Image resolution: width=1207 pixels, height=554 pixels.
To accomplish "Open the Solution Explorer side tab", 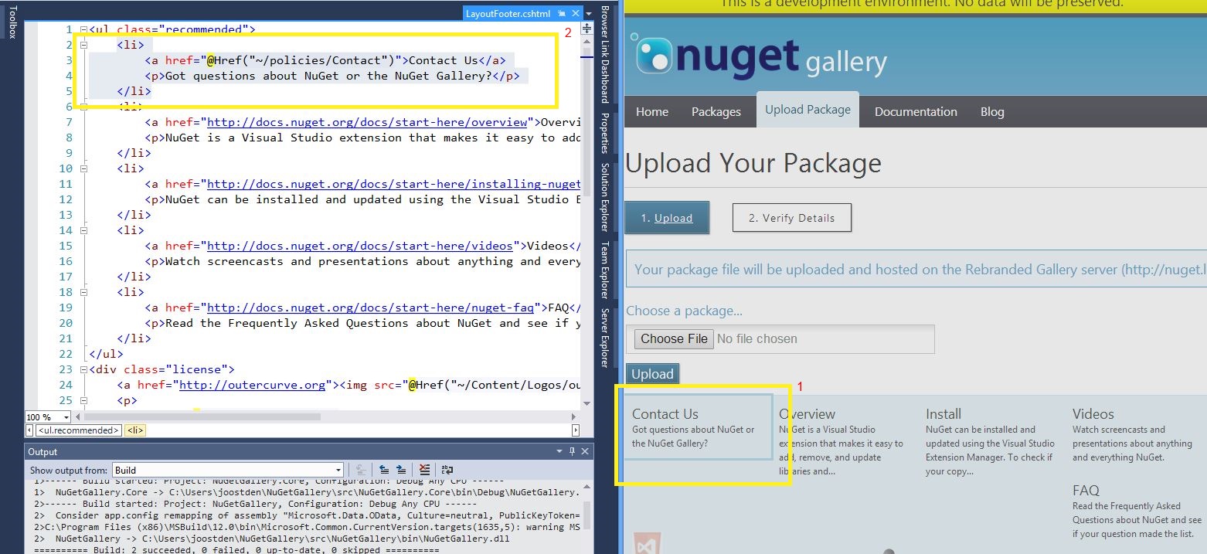I will [x=606, y=196].
